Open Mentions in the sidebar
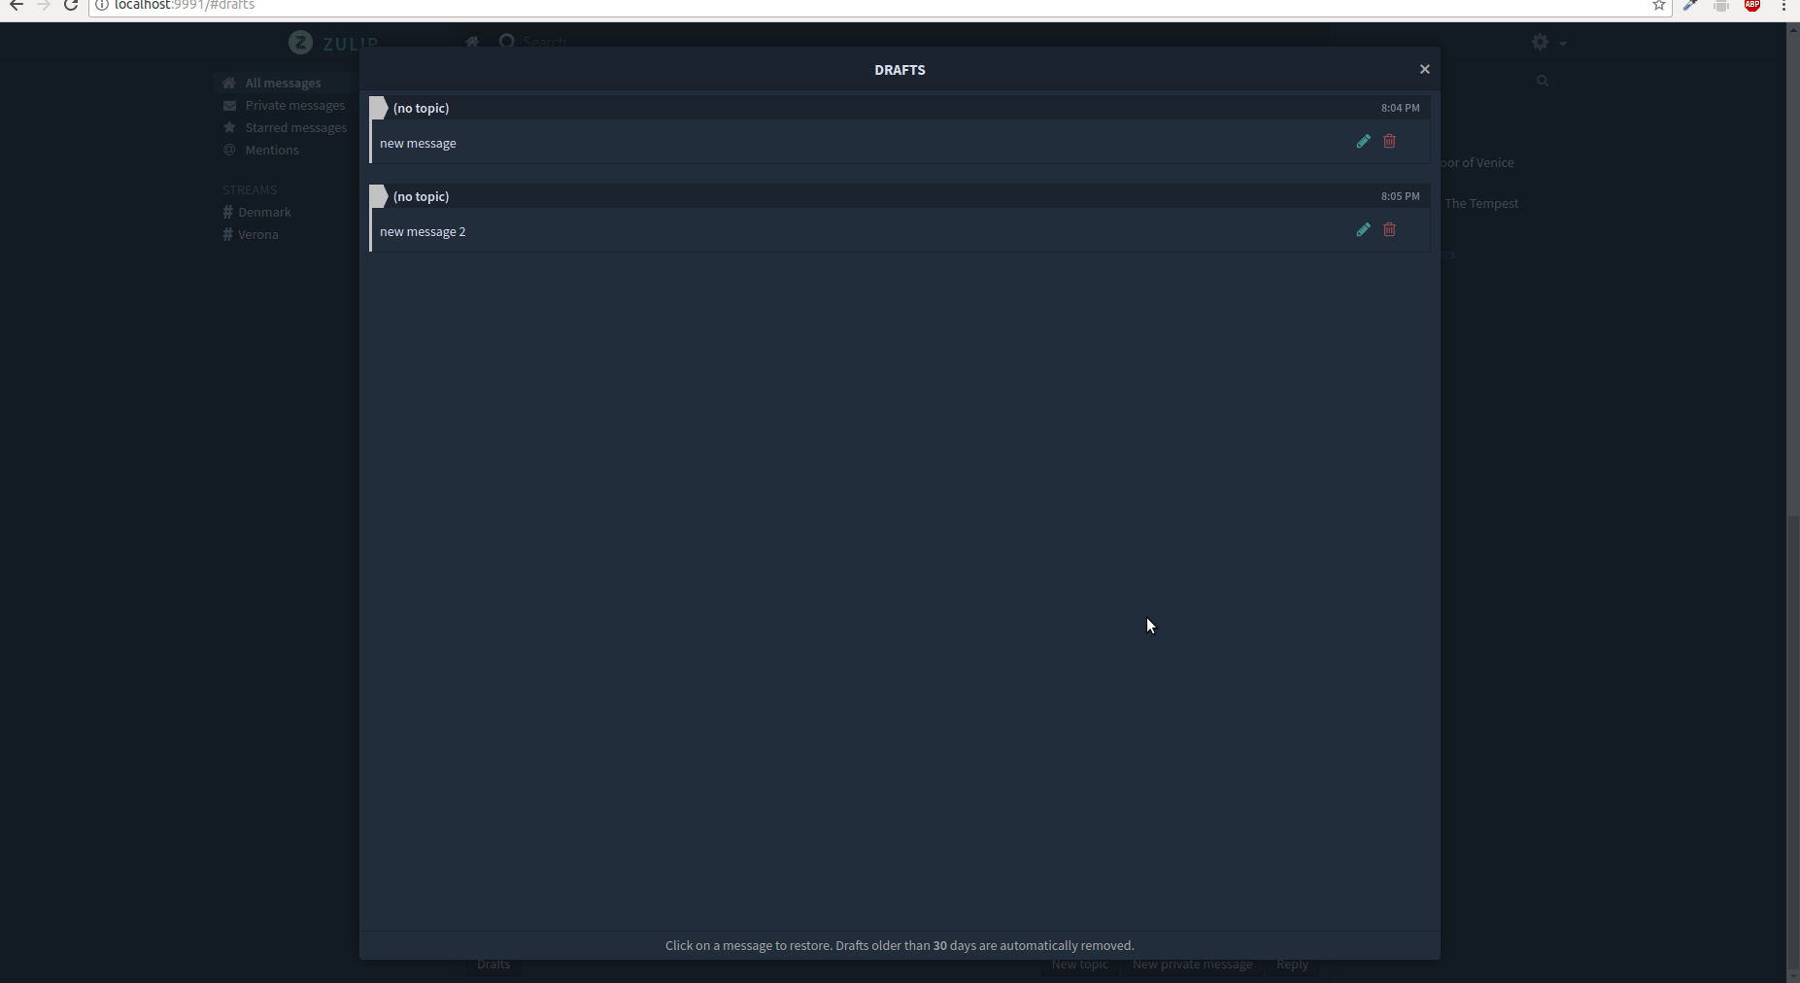The height and width of the screenshot is (983, 1800). [x=272, y=150]
